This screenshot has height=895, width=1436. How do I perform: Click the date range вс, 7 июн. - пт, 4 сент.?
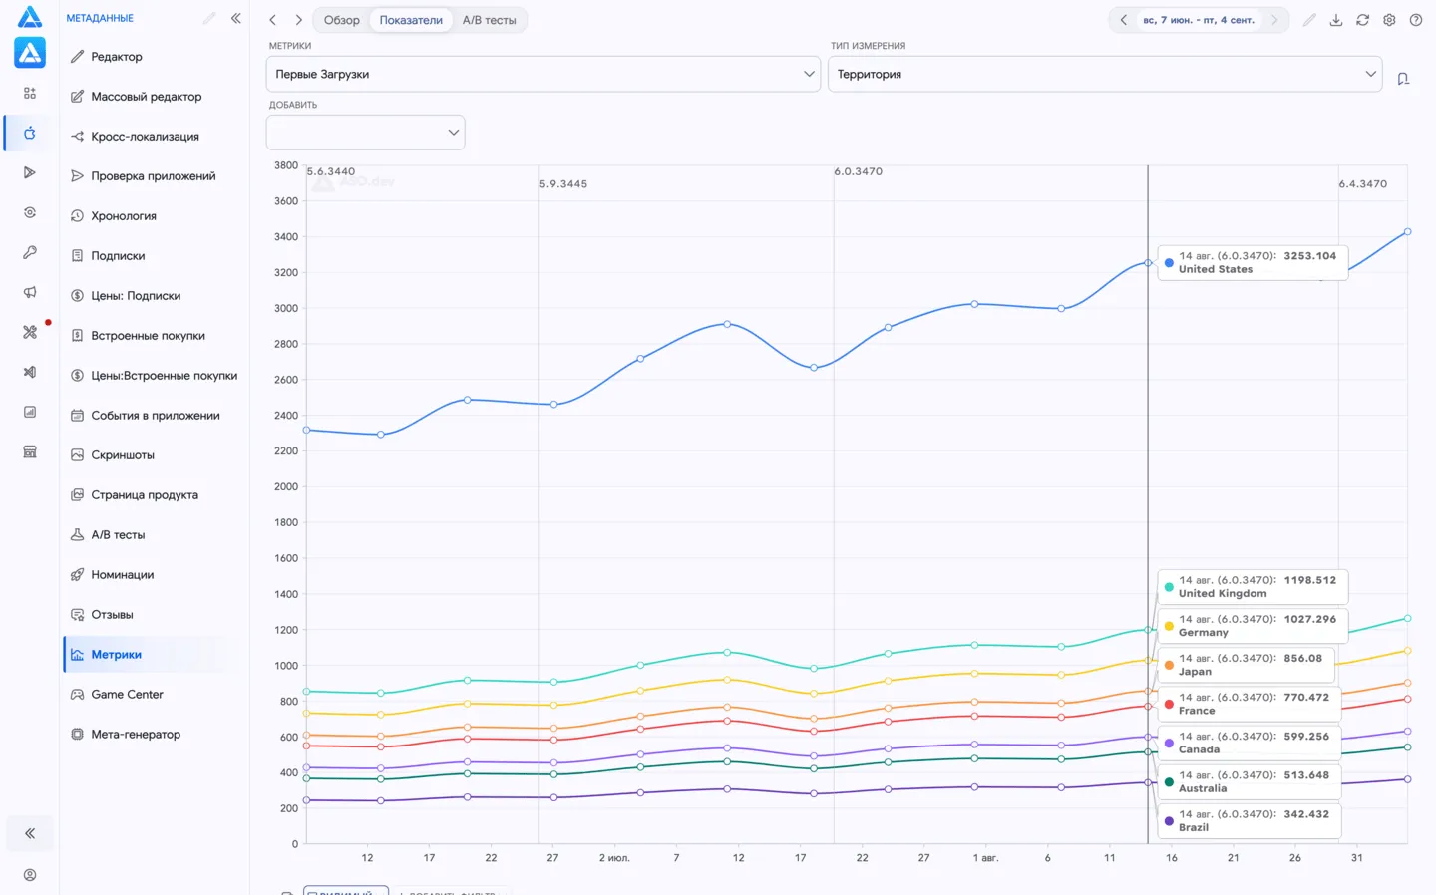pyautogui.click(x=1199, y=20)
